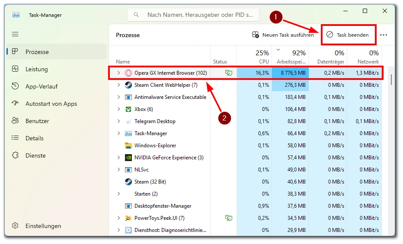
Task: Expand the Diensthost Diagnoserichtlinie row
Action: [118, 230]
